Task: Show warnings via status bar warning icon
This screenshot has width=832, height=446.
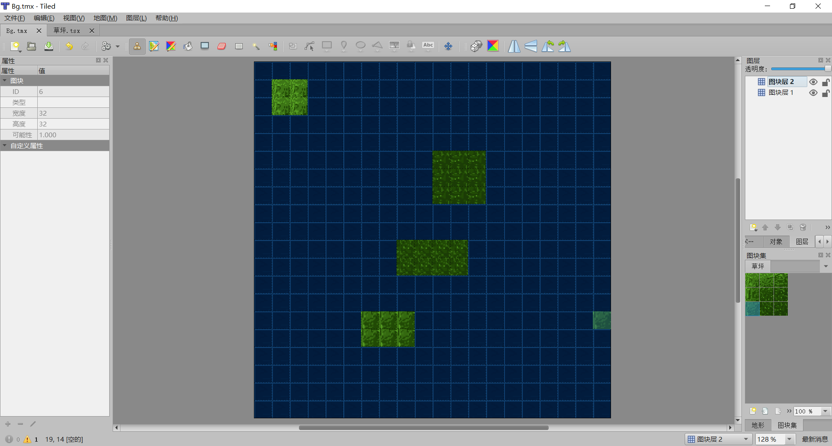Action: pyautogui.click(x=27, y=439)
